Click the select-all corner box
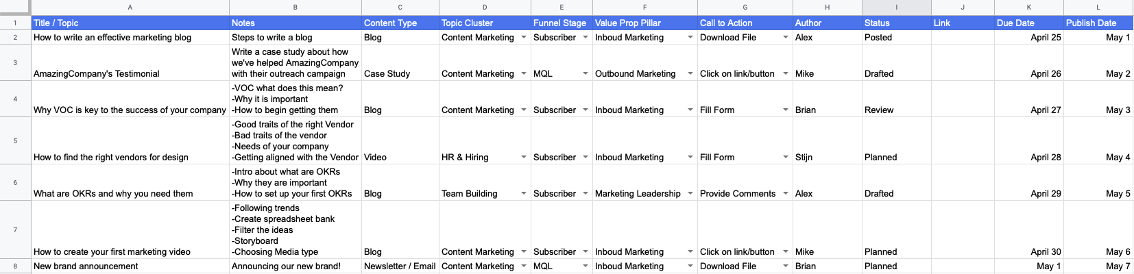 coord(15,8)
